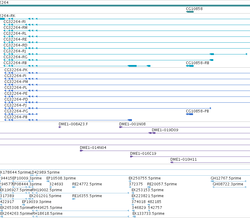Select the DME1-019D09 feature label
This screenshot has width=250, height=218.
[165, 130]
